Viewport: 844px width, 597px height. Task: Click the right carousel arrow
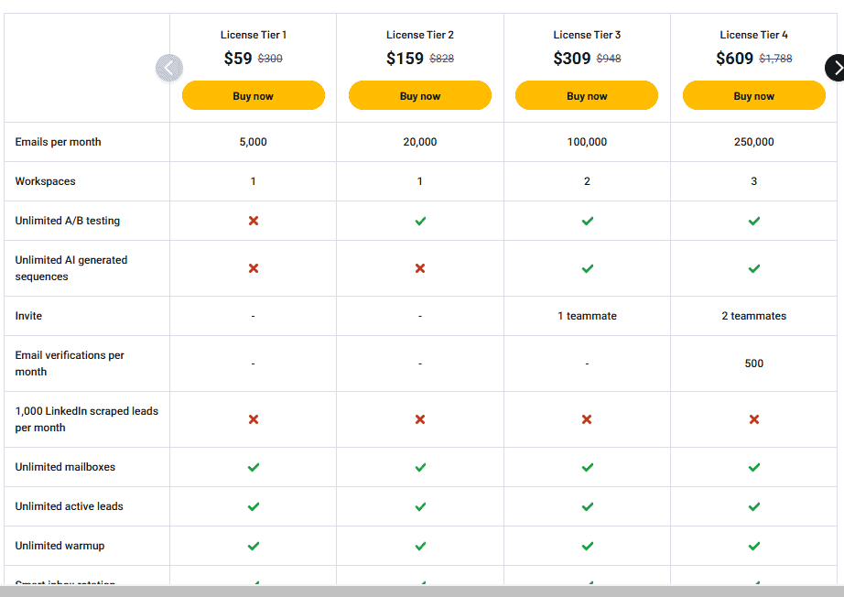836,68
